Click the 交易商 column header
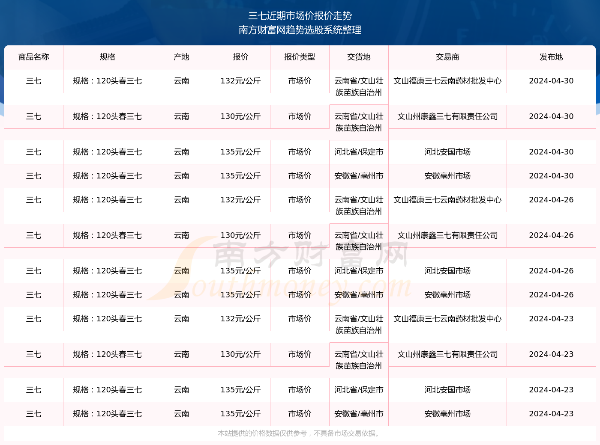Viewport: 600px width, 445px height. (447, 56)
